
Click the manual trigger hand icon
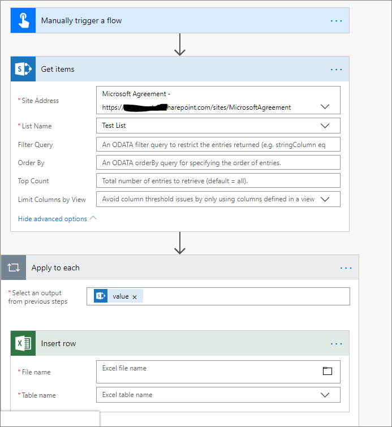pos(23,21)
